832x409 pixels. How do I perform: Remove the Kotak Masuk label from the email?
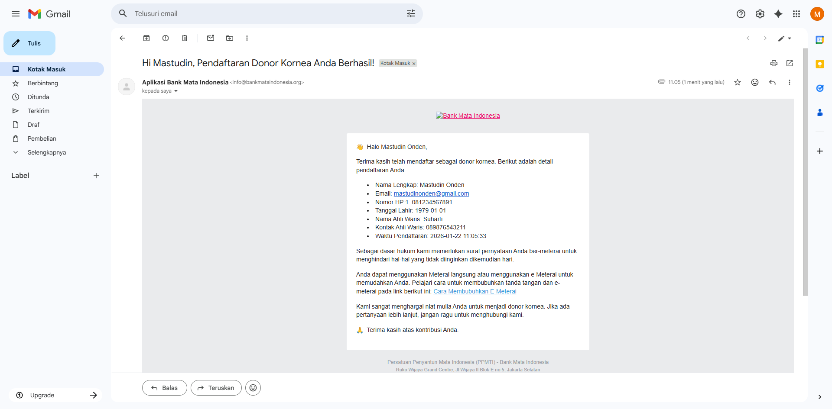click(x=414, y=64)
